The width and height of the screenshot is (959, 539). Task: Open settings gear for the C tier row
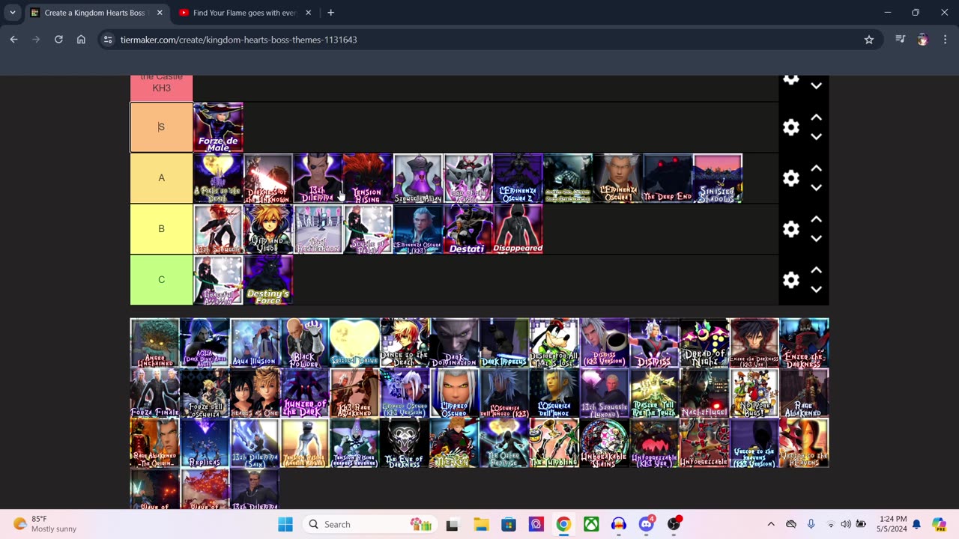tap(790, 280)
